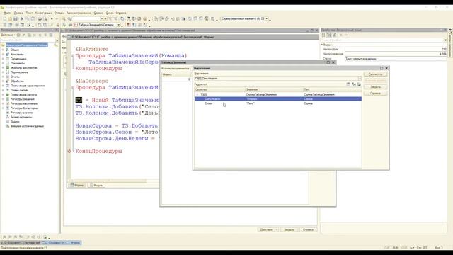Toggle breakpoint marker at КонецПроцедуры line
453x255 pixels.
[x=69, y=151]
